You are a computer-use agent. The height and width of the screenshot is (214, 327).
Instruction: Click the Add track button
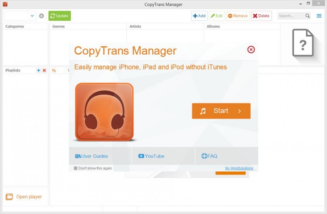199,16
